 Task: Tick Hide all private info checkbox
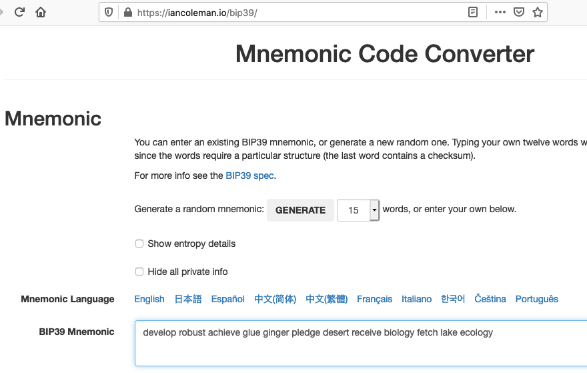pos(139,272)
